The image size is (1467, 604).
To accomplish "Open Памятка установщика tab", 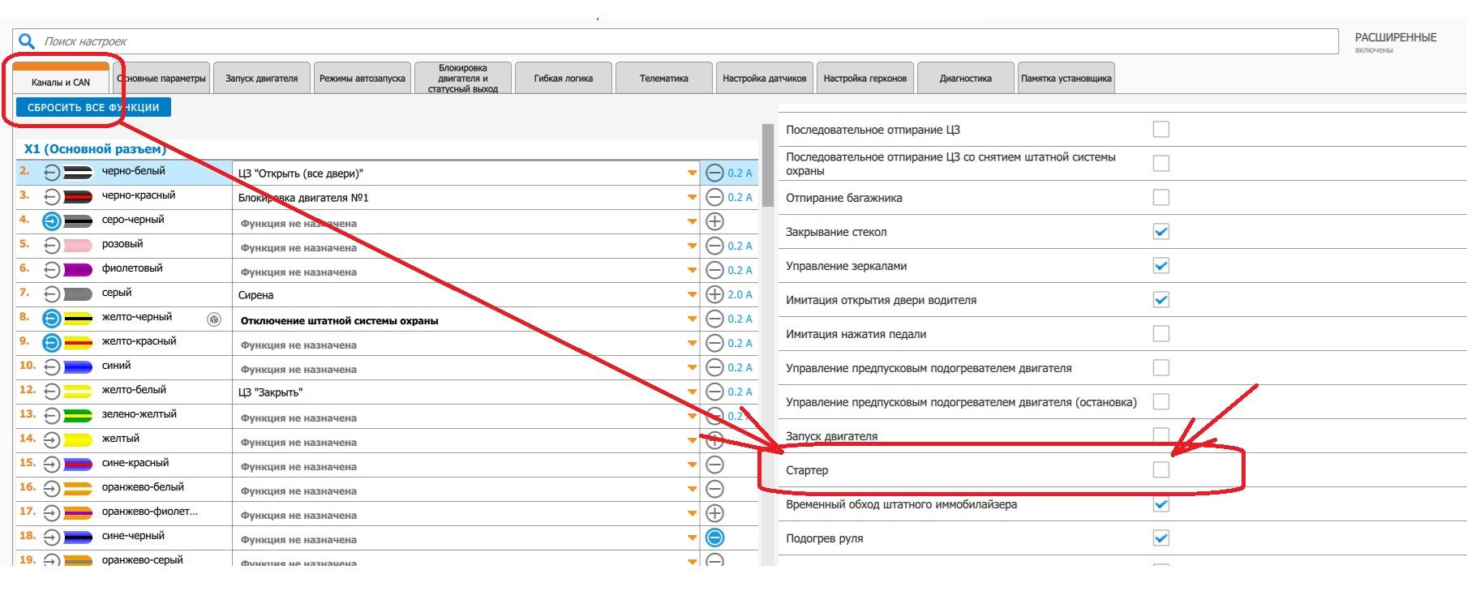I will point(1066,79).
